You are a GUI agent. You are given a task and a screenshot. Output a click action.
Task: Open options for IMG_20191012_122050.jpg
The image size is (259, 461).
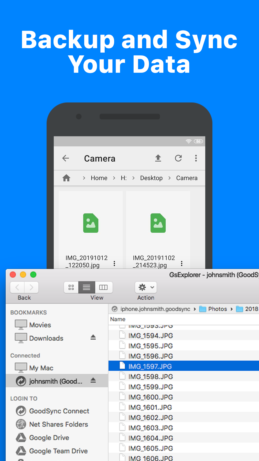tap(114, 263)
